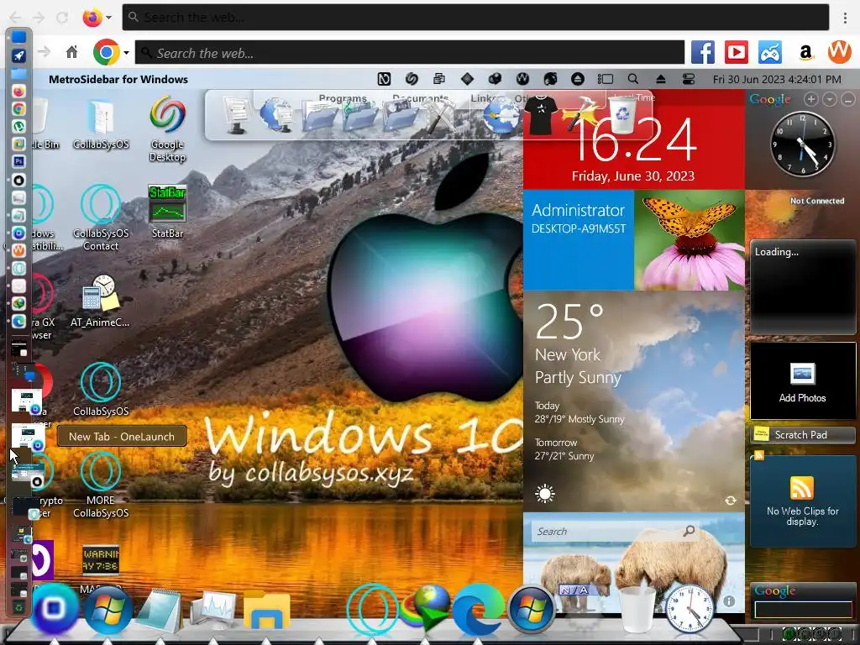Open the YouTube shortcut icon
This screenshot has width=860, height=645.
736,53
